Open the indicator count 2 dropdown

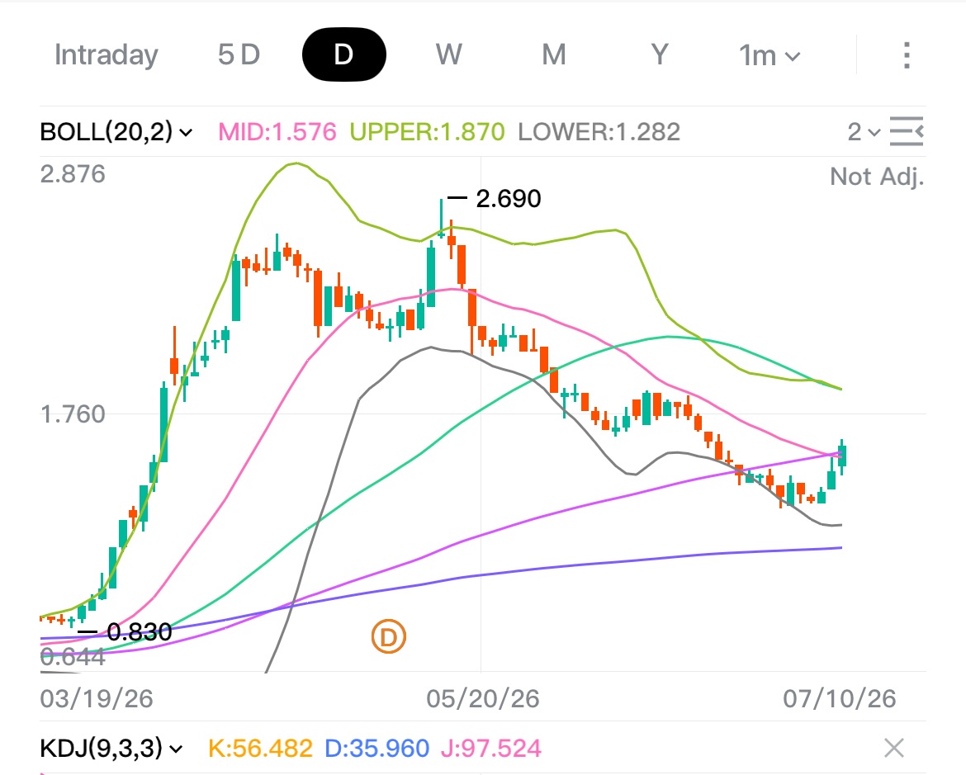[864, 132]
